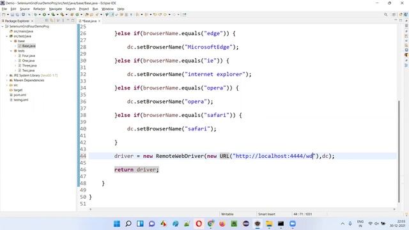
Task: Open Chrome from the taskbar
Action: click(210, 224)
